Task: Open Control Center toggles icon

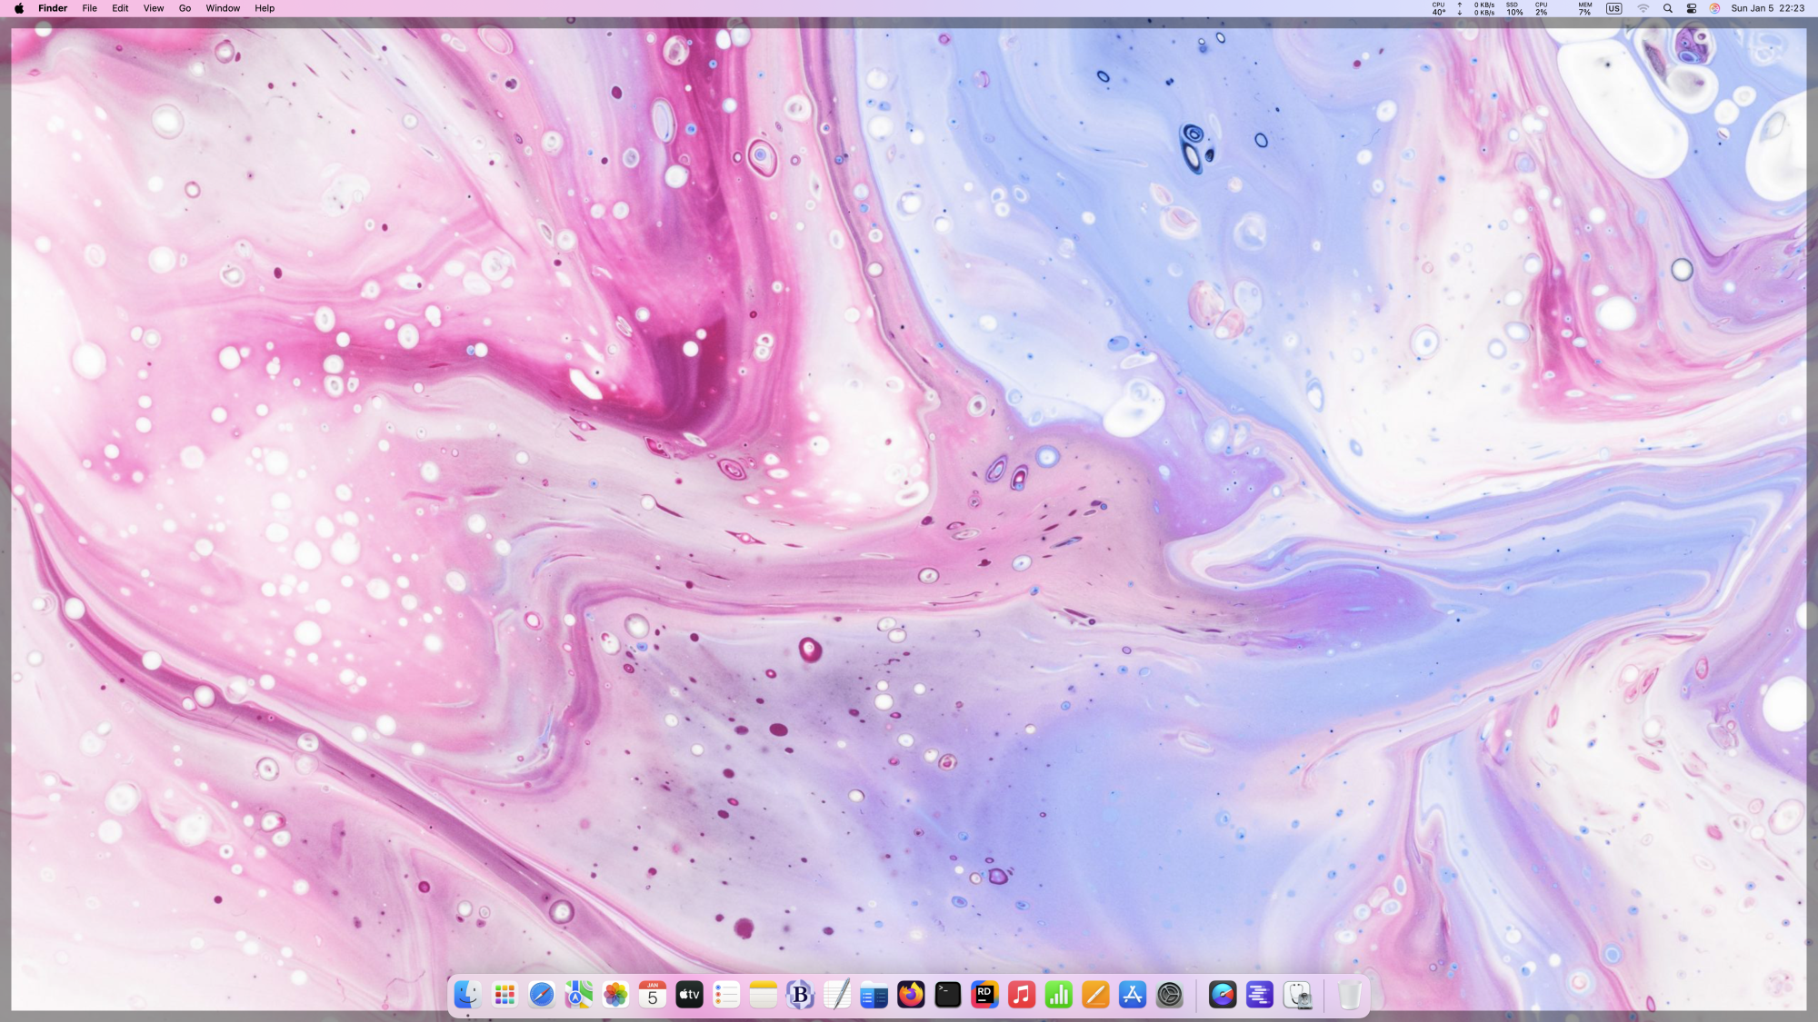Action: tap(1692, 8)
